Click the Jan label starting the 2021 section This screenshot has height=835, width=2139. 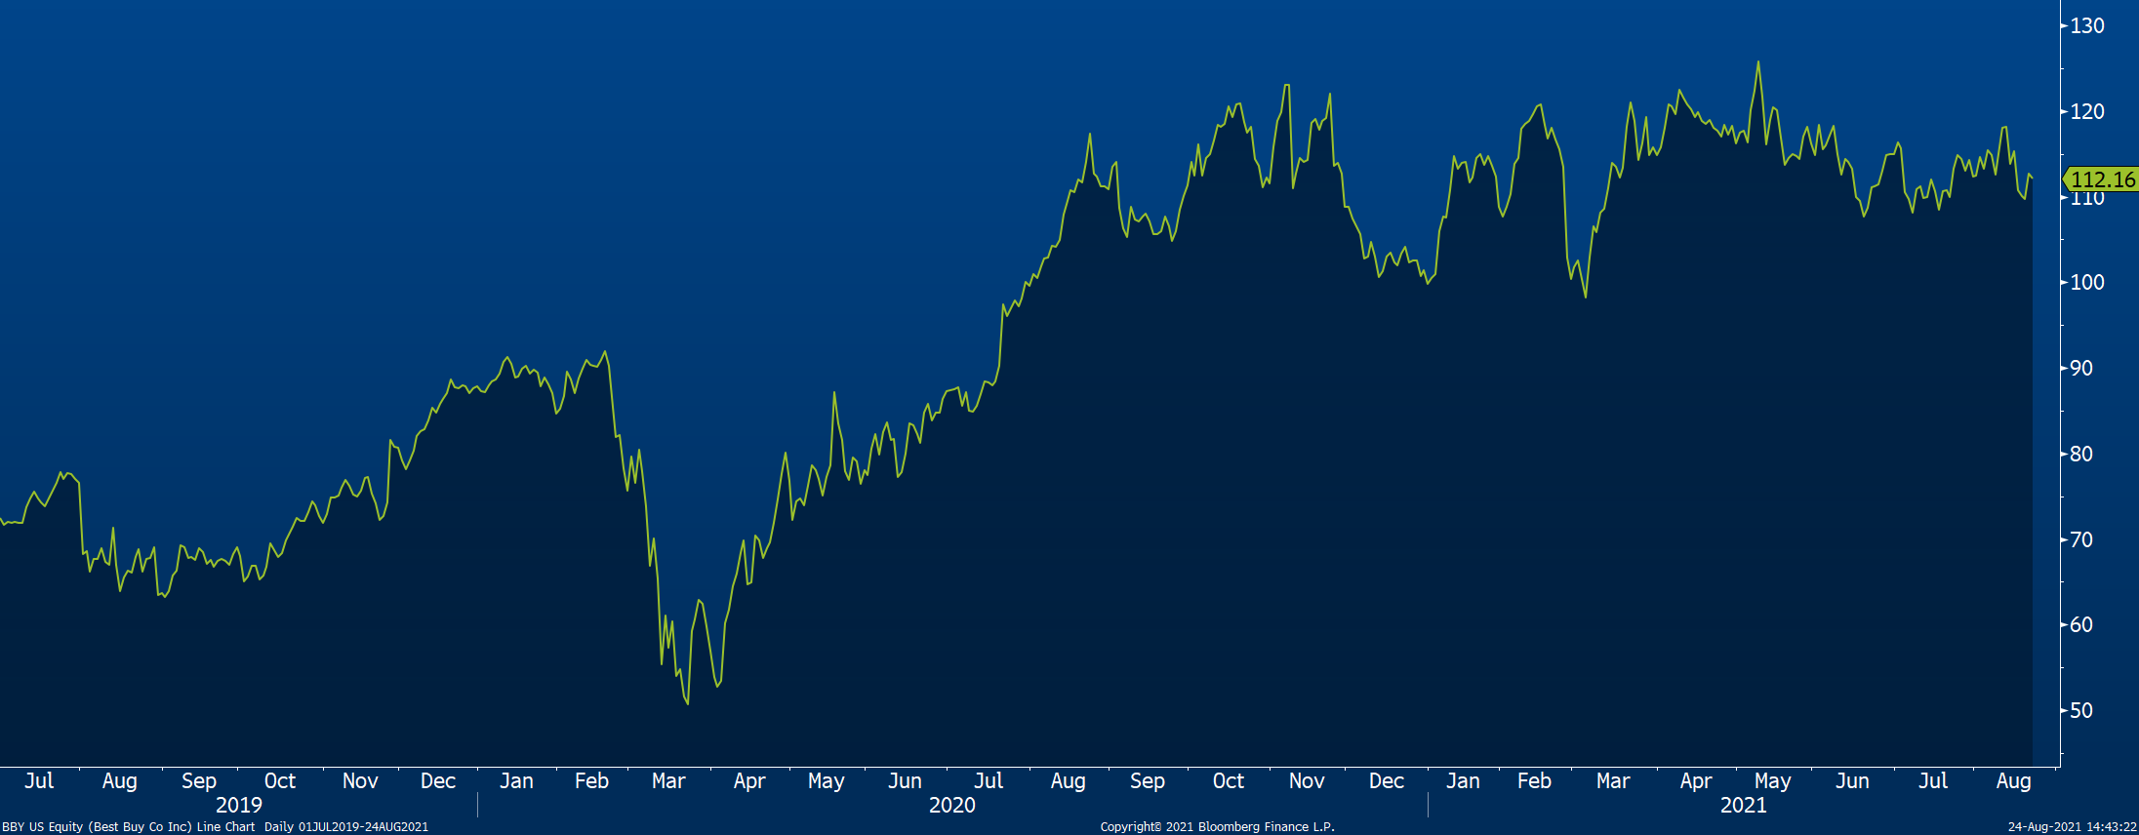(x=1463, y=780)
